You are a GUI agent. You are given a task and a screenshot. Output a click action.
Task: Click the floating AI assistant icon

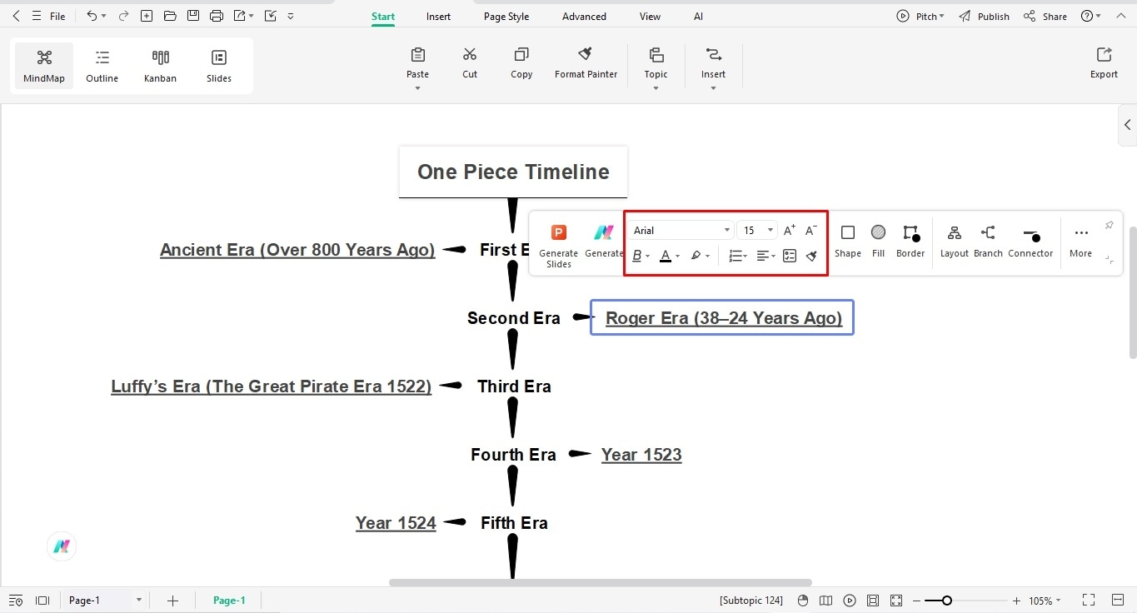pyautogui.click(x=62, y=546)
